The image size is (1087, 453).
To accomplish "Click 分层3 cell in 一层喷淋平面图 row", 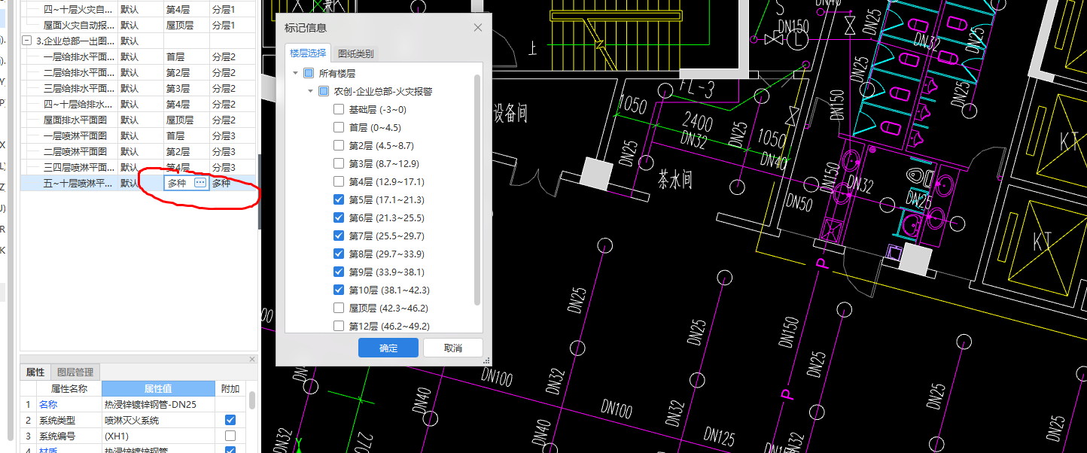I will [x=232, y=135].
